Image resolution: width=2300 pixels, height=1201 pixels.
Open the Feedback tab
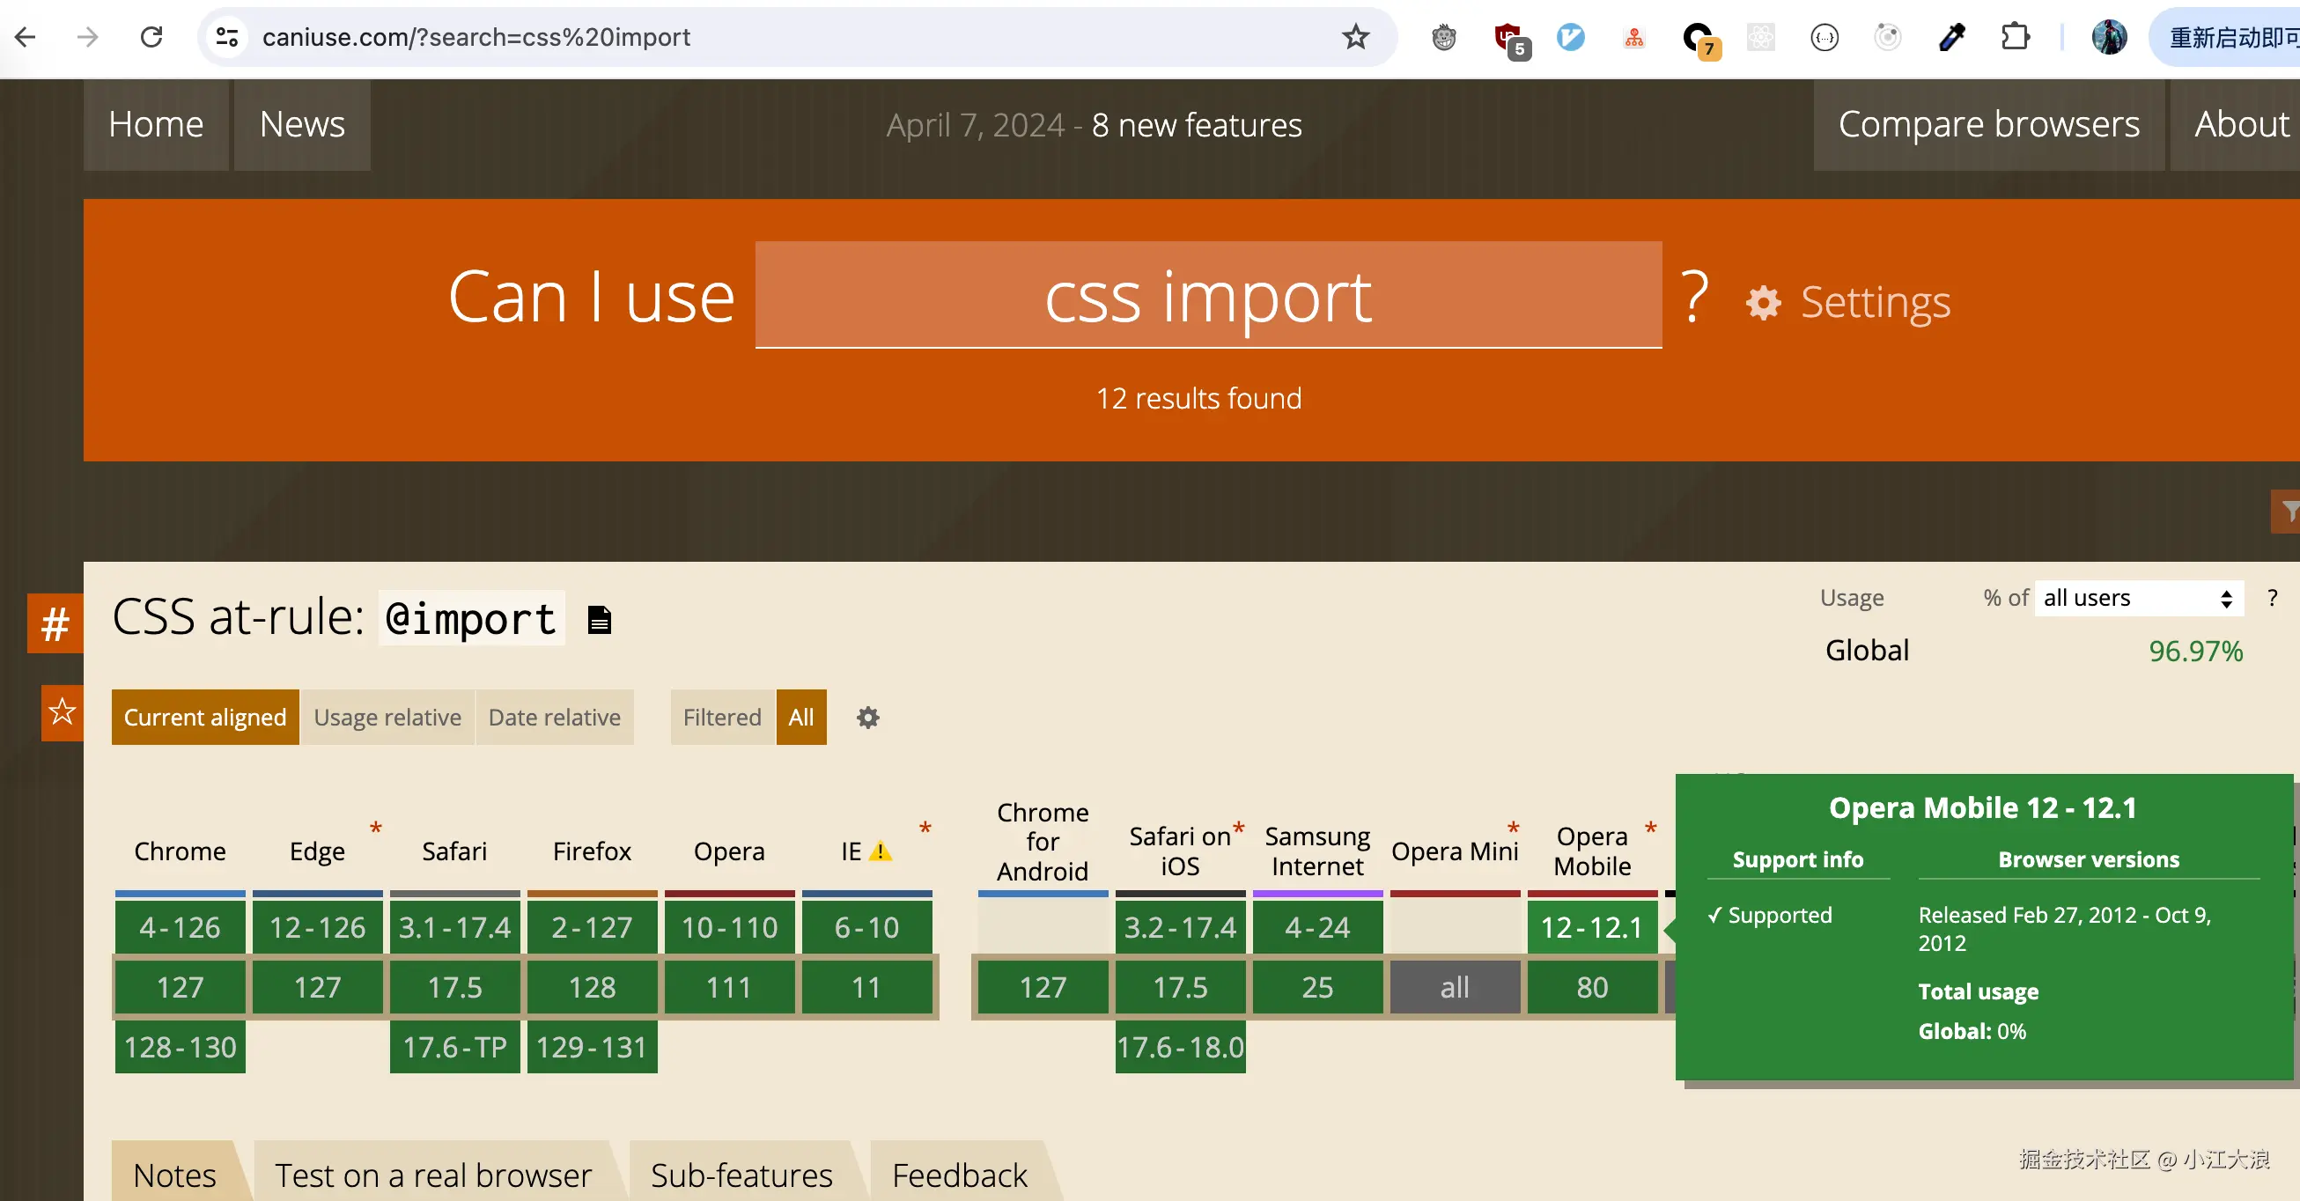coord(959,1175)
